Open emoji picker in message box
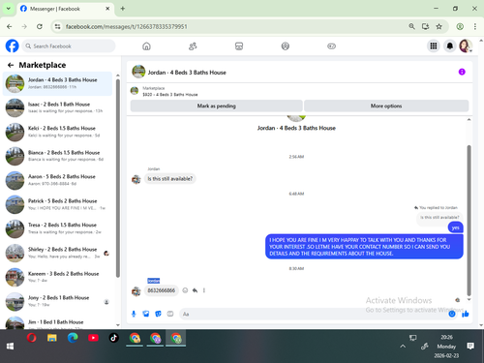The width and height of the screenshot is (484, 363). (x=452, y=314)
